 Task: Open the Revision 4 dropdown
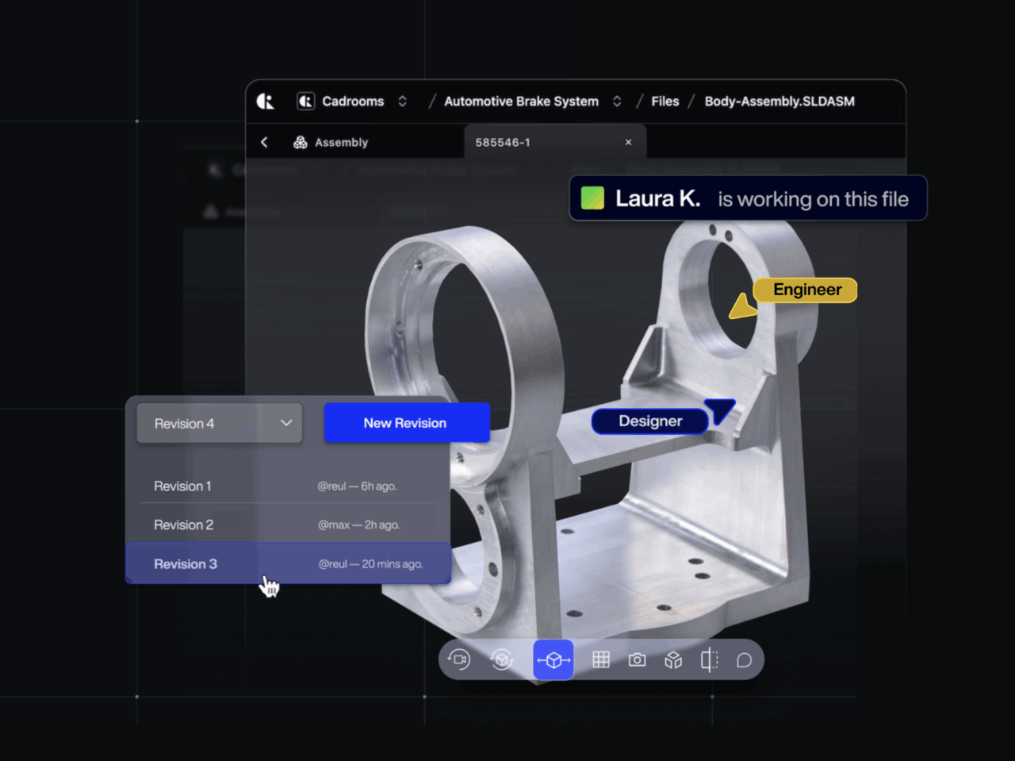coord(219,423)
